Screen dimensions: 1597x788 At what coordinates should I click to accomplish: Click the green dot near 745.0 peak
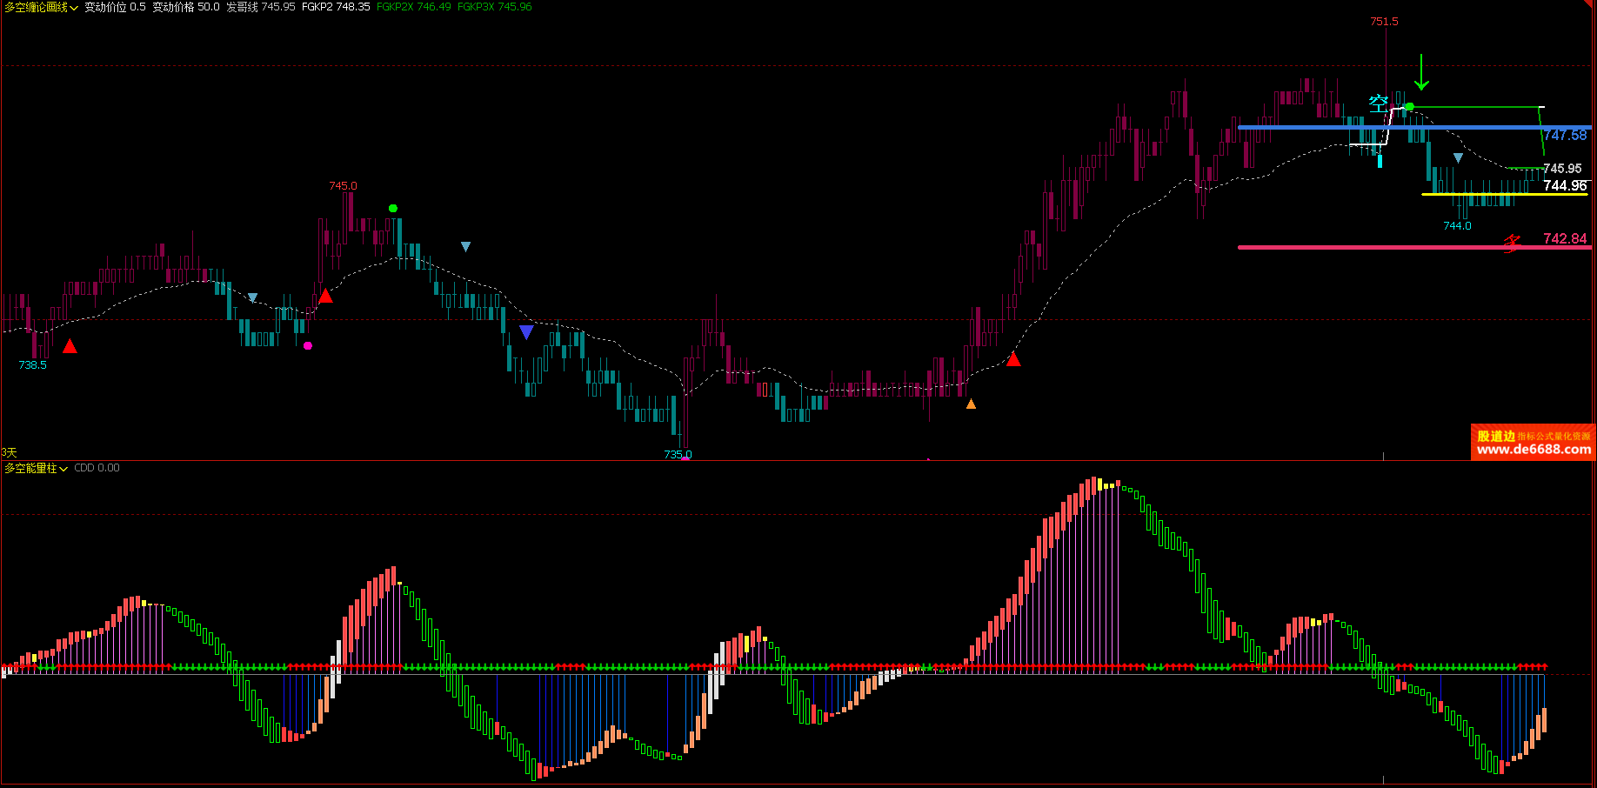[393, 208]
